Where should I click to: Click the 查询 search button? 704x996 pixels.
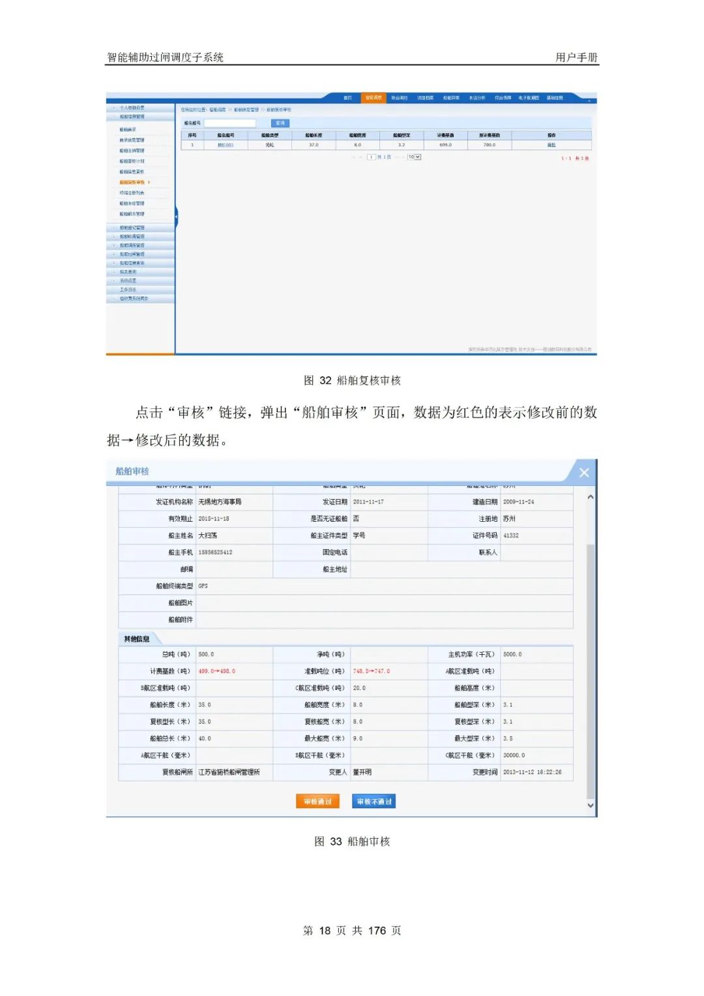click(280, 123)
